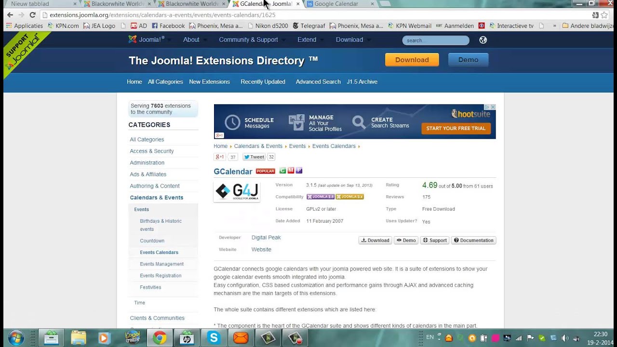Click the small Download button below the rating

click(375, 240)
